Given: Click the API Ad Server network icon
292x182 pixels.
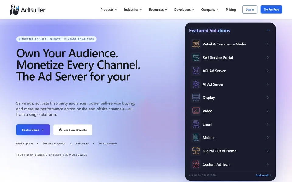Looking at the screenshot, I should pos(196,71).
